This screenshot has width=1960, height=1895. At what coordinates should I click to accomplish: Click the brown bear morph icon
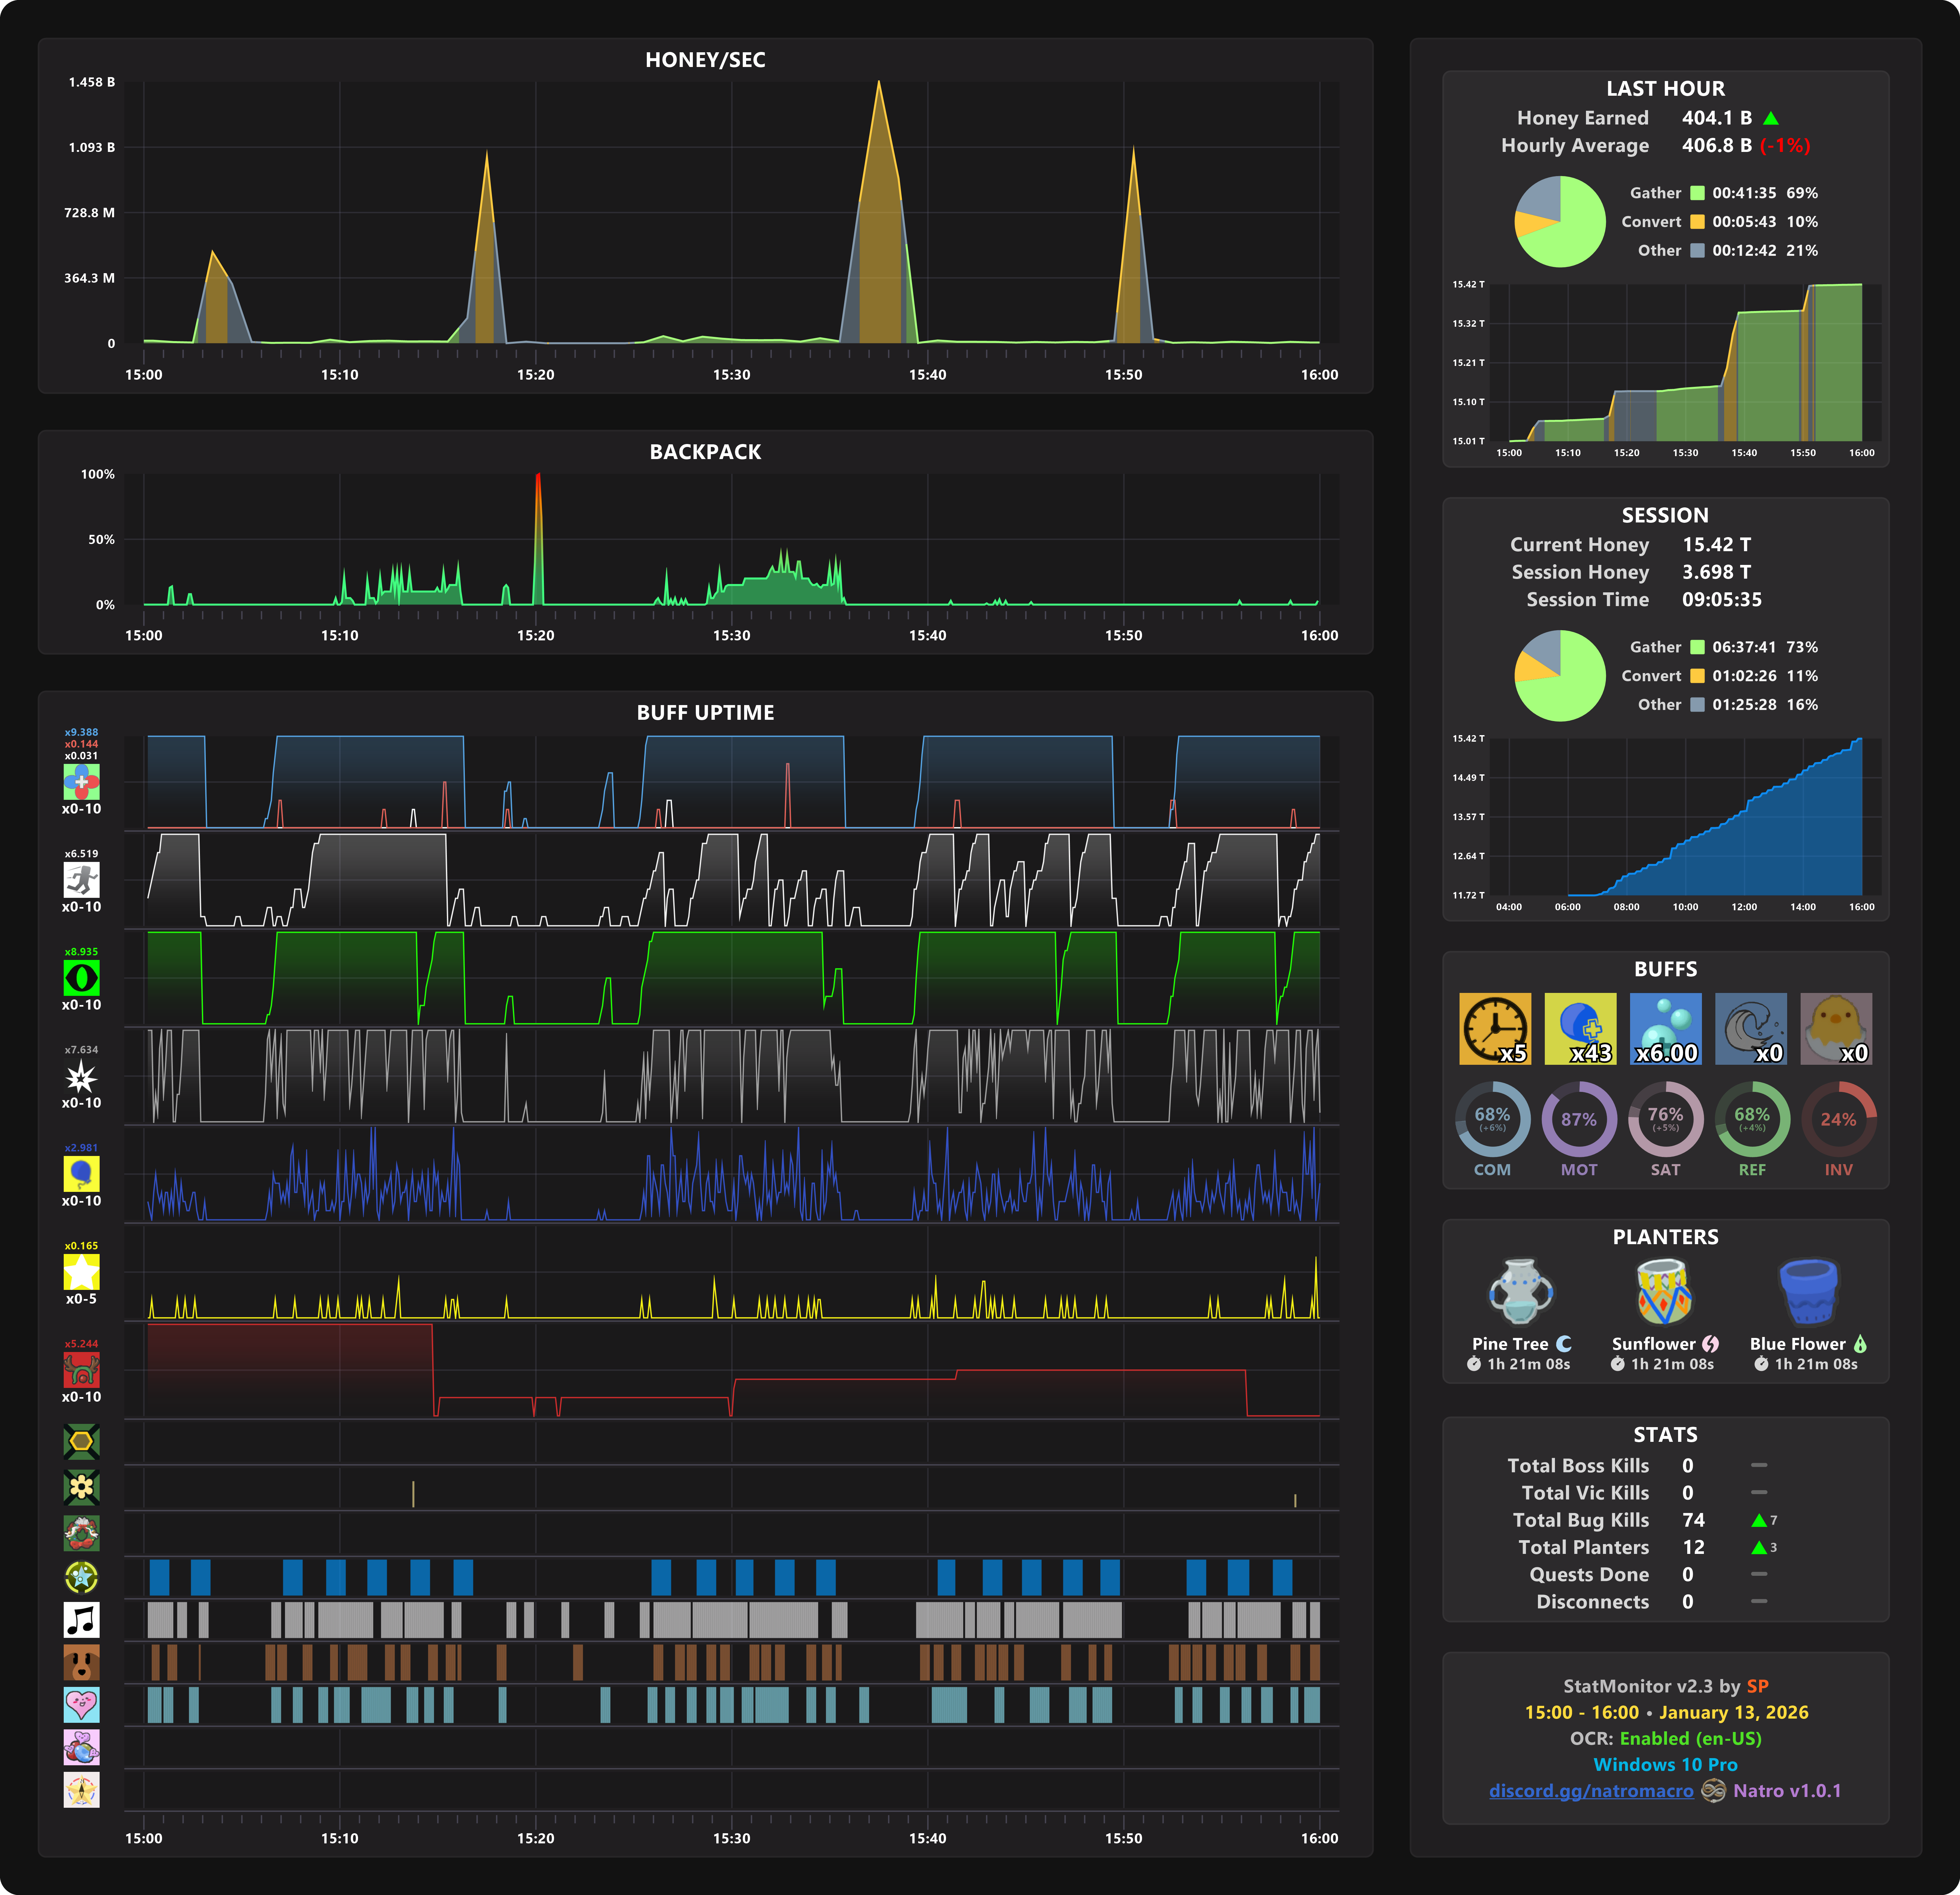[x=81, y=1662]
